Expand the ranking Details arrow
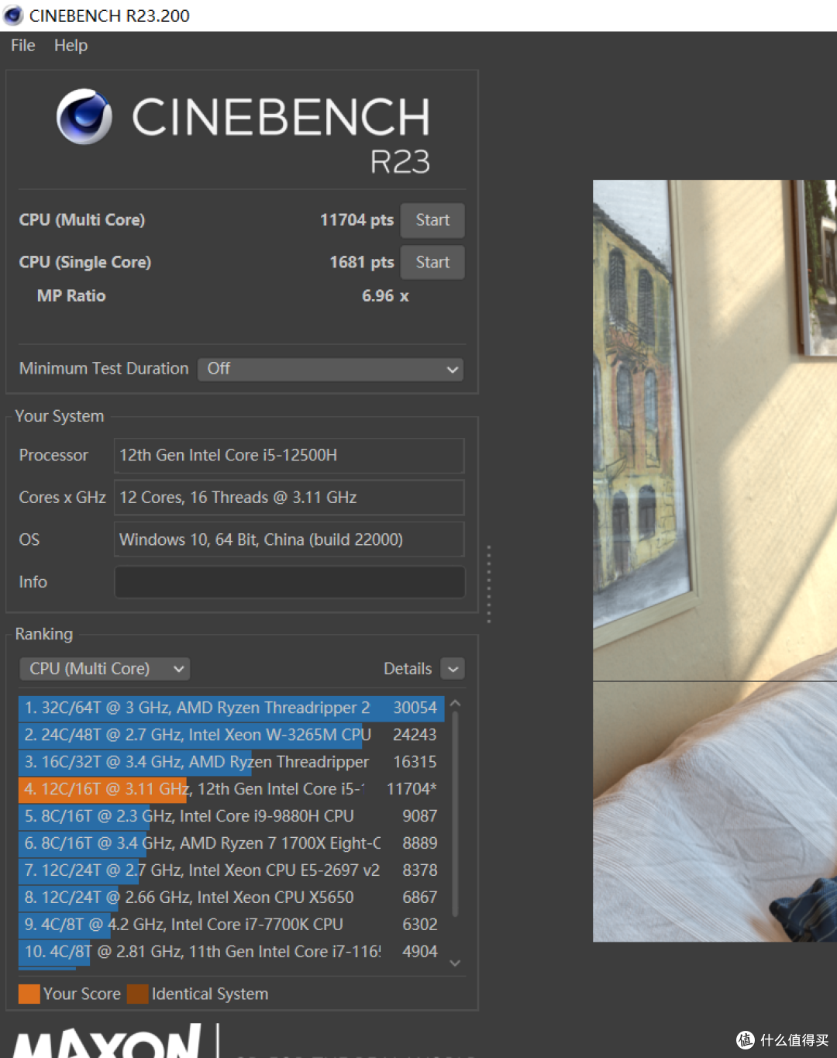 [x=453, y=669]
